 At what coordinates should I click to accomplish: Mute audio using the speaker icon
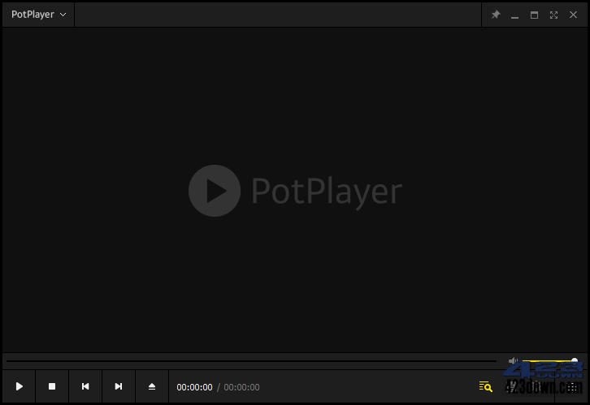click(513, 361)
